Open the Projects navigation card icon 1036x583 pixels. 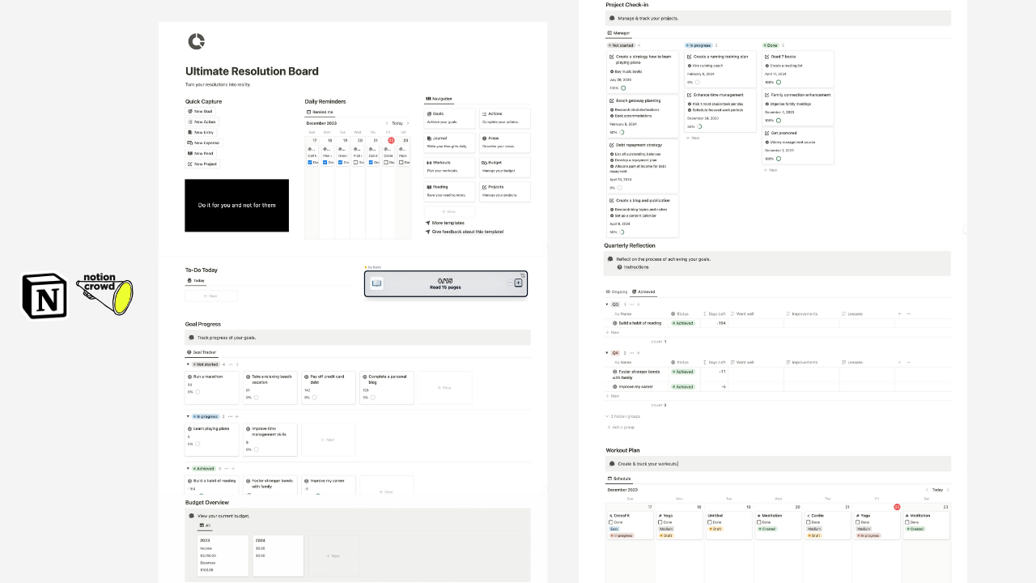[484, 187]
